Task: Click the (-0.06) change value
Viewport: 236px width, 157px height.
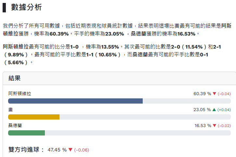Action: click(x=82, y=150)
